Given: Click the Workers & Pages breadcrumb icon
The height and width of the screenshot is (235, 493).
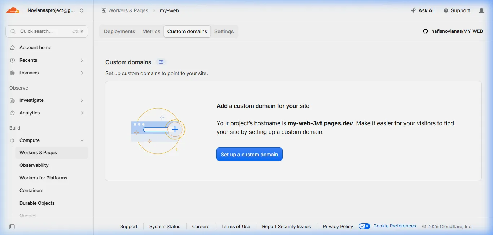Looking at the screenshot, I should pyautogui.click(x=104, y=10).
